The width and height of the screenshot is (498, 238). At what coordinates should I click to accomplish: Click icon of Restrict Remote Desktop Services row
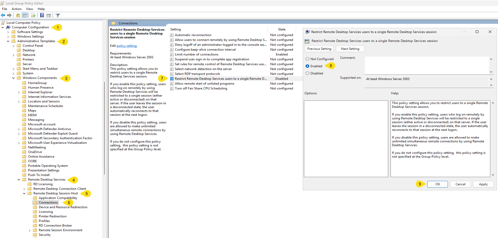click(172, 79)
